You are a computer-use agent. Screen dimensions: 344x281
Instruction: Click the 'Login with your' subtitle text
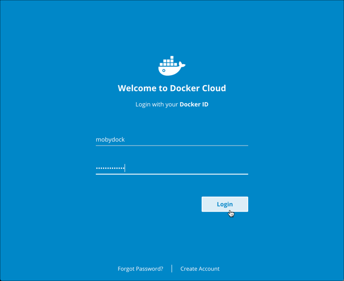click(156, 104)
